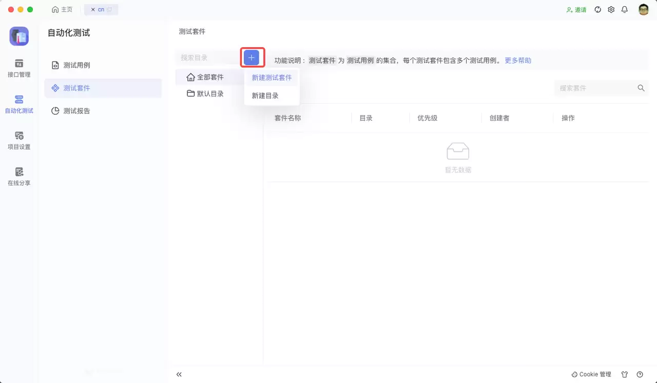Click the 邀请 invite button
657x383 pixels.
[x=576, y=10]
